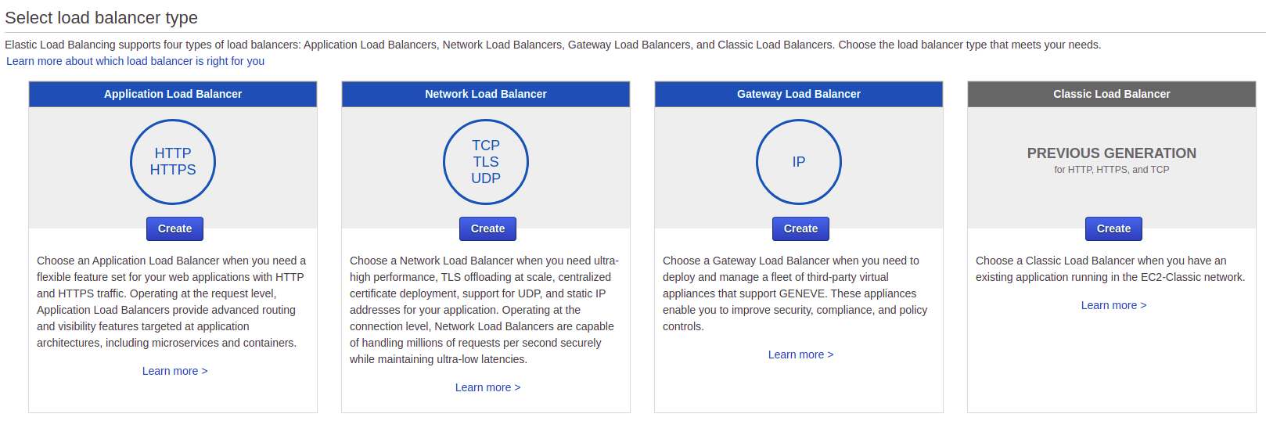1266x421 pixels.
Task: Learn more about Gateway Load Balancer
Action: point(800,354)
